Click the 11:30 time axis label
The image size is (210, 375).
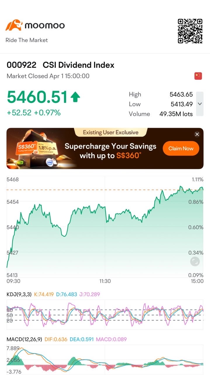pos(105,281)
